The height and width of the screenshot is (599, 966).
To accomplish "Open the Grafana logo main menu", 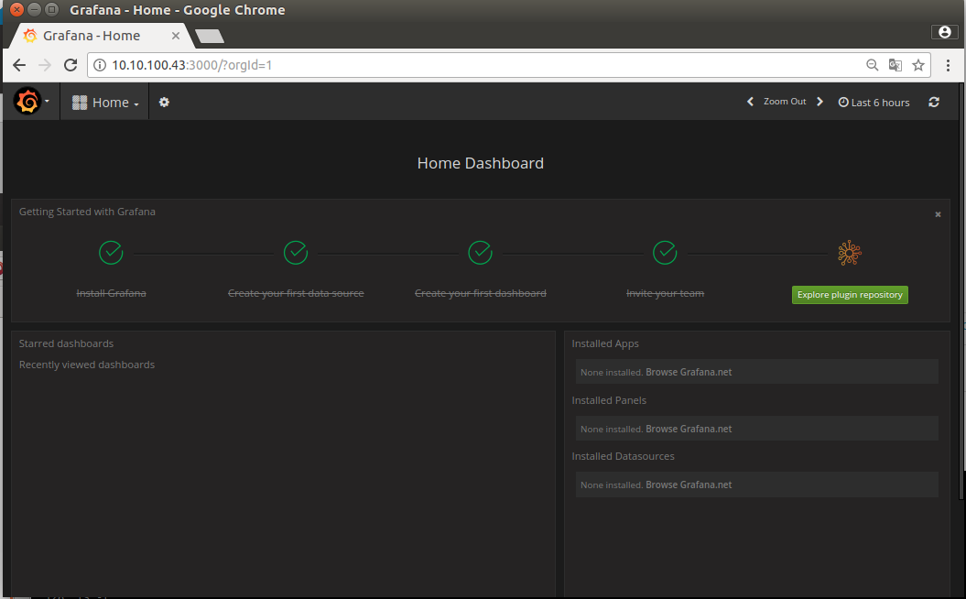I will 31,102.
